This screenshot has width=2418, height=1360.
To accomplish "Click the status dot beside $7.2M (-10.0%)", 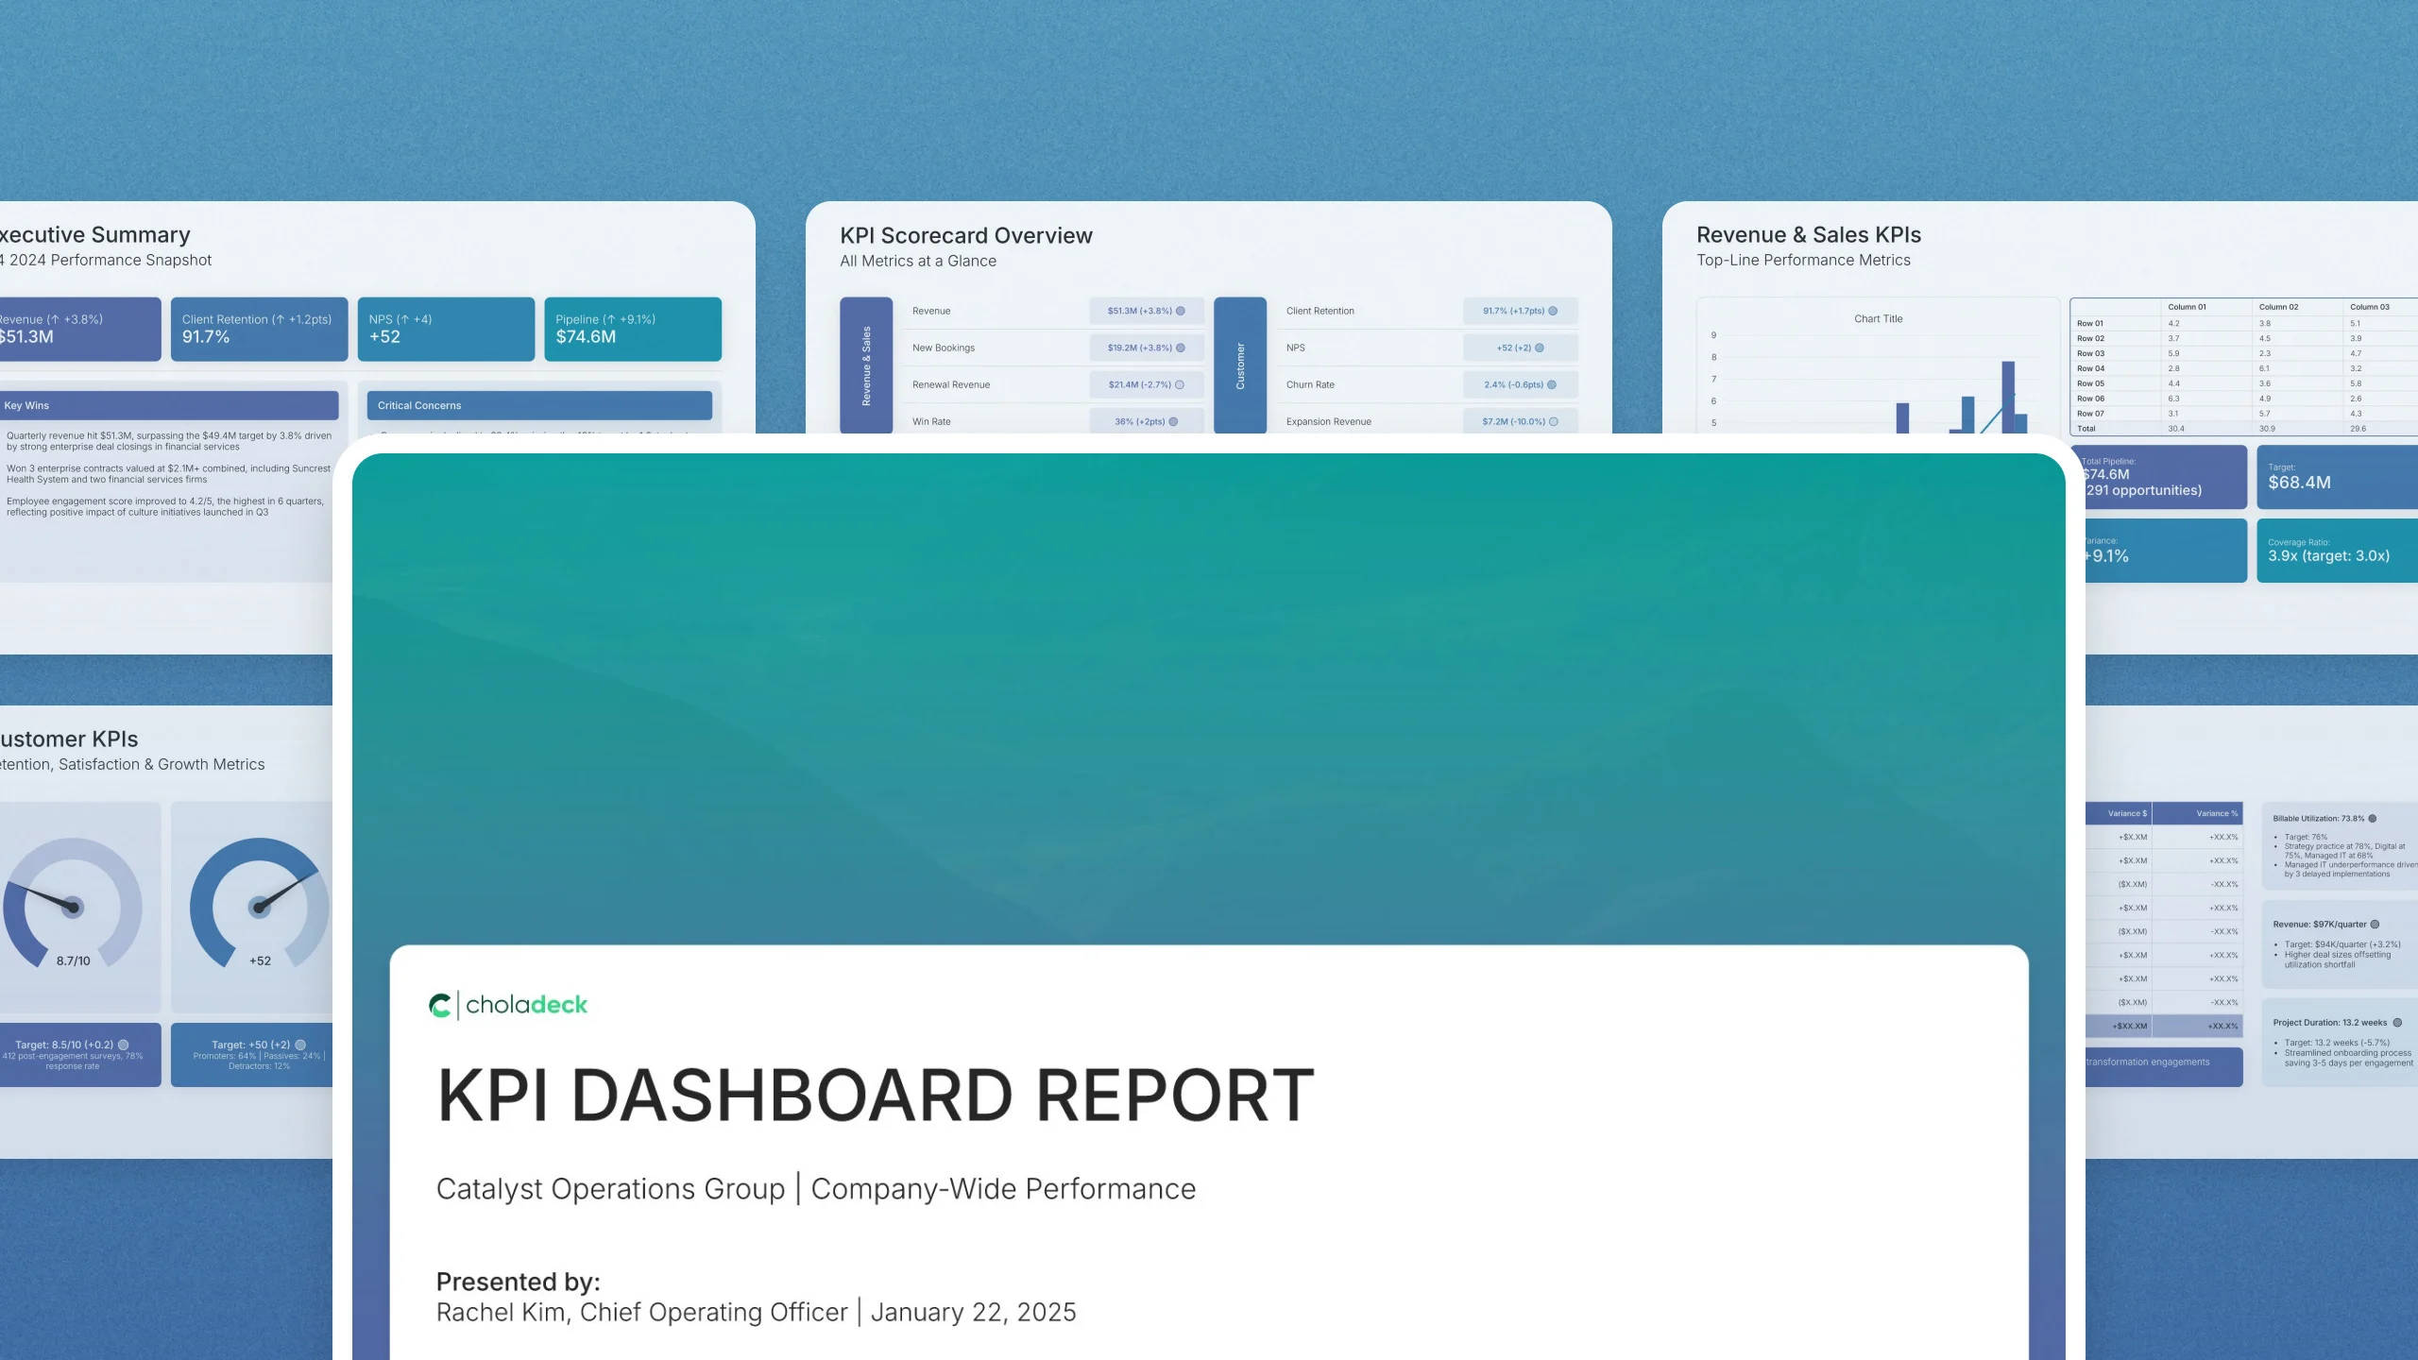I will coord(1554,421).
